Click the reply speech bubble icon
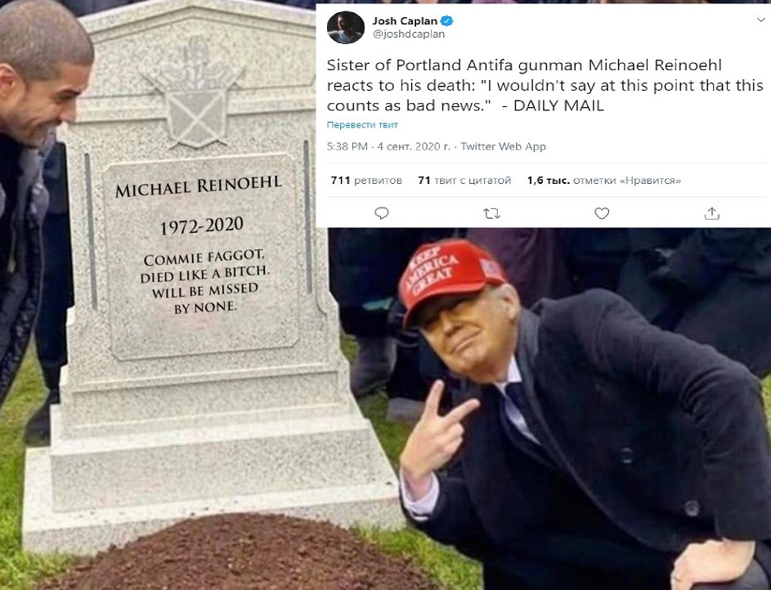The image size is (771, 590). click(382, 213)
